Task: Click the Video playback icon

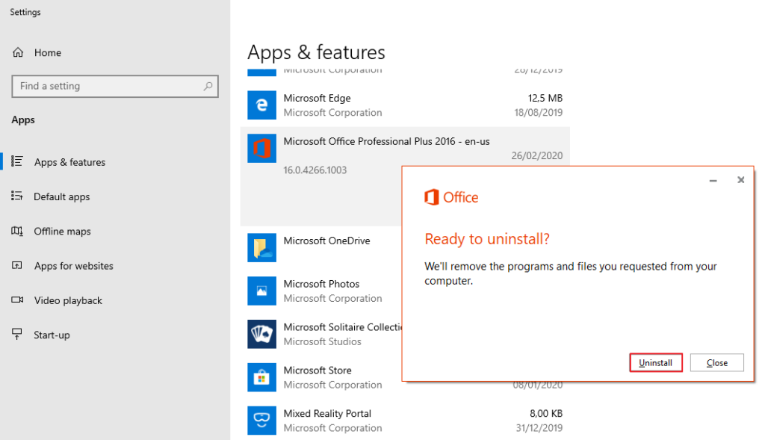Action: pos(16,300)
